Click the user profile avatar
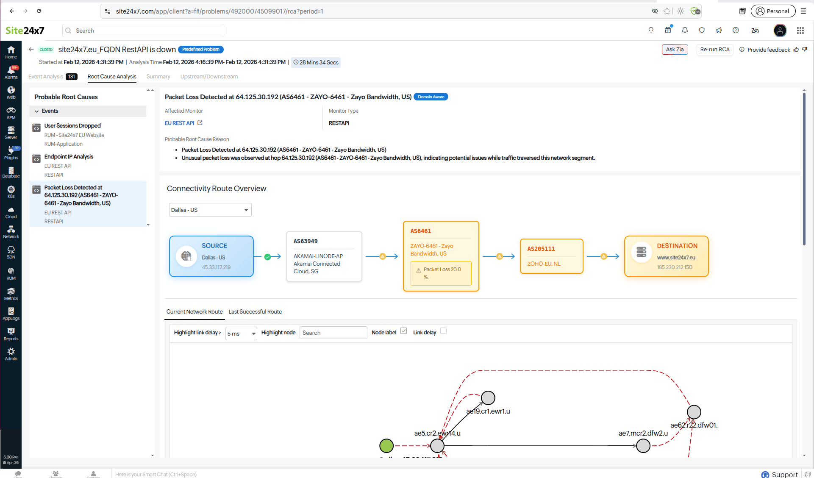The image size is (814, 478). 780,31
